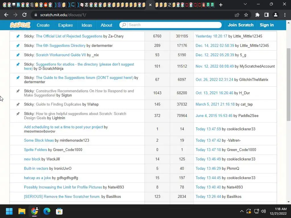Open The 6th Suggestions Directory topic

click(x=61, y=45)
